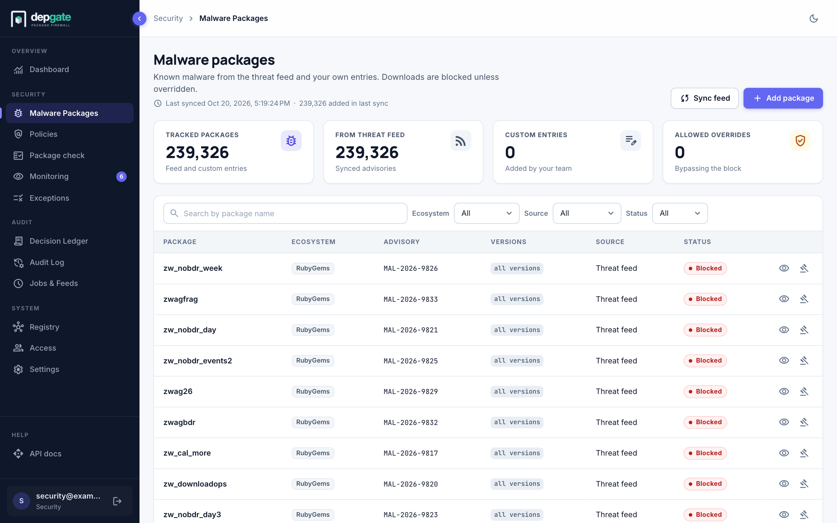Open Exceptions in sidebar
The width and height of the screenshot is (837, 523).
[70, 198]
